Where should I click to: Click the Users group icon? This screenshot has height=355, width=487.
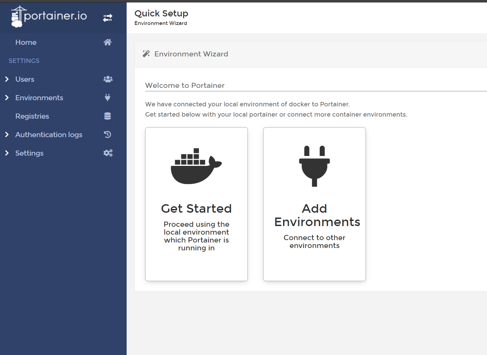click(x=108, y=79)
